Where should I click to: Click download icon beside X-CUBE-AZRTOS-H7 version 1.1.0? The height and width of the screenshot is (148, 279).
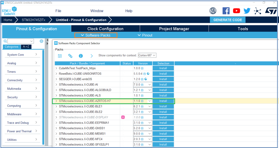click(142, 101)
